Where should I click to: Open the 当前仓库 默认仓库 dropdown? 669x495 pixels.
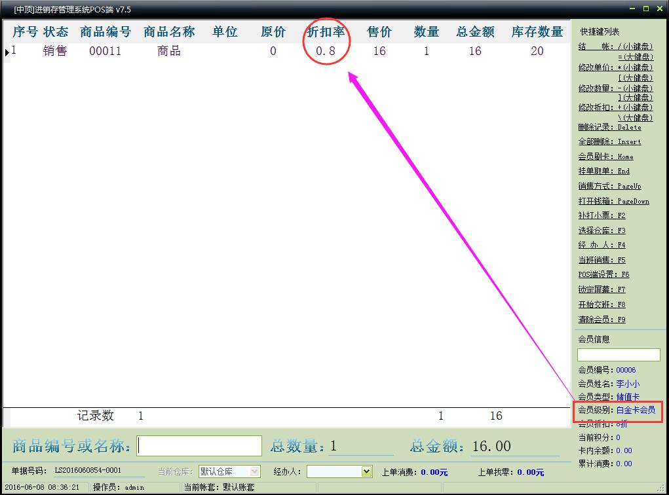pos(255,471)
